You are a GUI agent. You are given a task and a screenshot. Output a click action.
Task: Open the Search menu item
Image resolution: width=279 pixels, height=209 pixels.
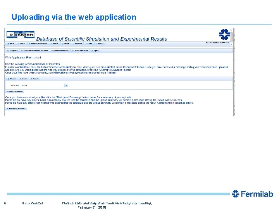coord(100,43)
